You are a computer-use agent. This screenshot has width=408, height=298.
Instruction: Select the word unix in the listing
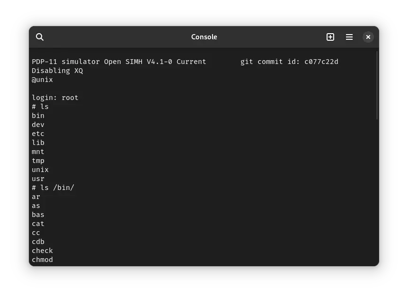point(40,170)
